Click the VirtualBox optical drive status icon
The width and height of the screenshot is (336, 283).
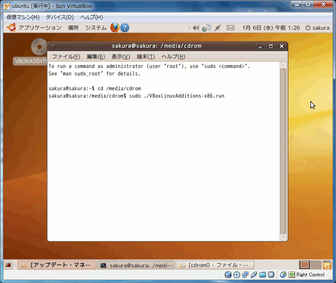tap(237, 275)
